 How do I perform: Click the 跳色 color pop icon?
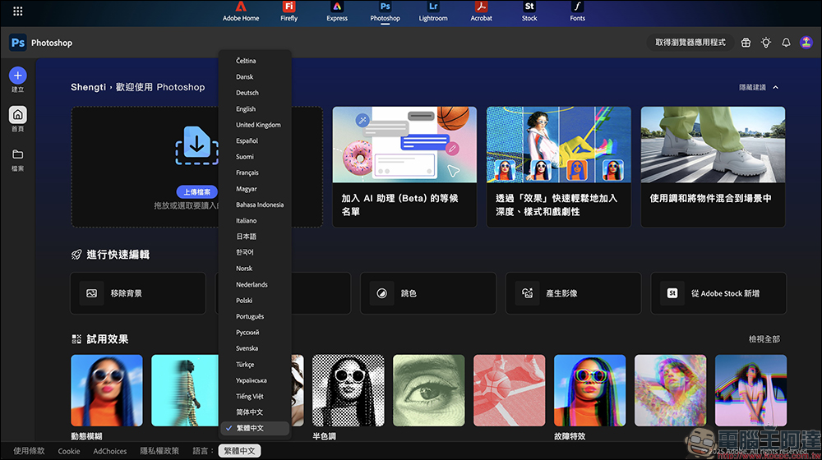pyautogui.click(x=381, y=293)
